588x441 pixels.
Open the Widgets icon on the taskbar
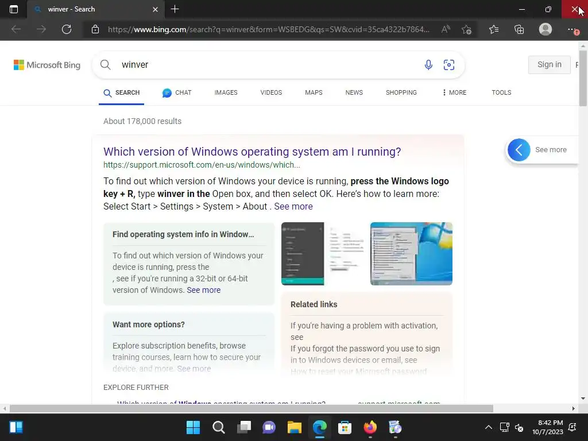click(16, 427)
